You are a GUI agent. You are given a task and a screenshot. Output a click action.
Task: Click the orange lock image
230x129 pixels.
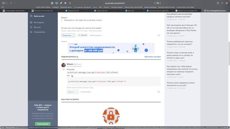click(111, 116)
